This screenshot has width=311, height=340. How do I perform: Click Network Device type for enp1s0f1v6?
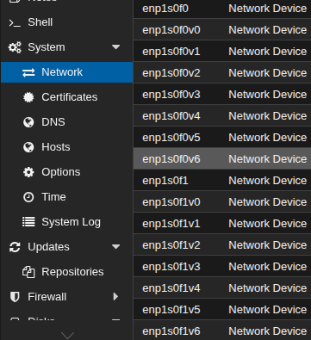[268, 331]
